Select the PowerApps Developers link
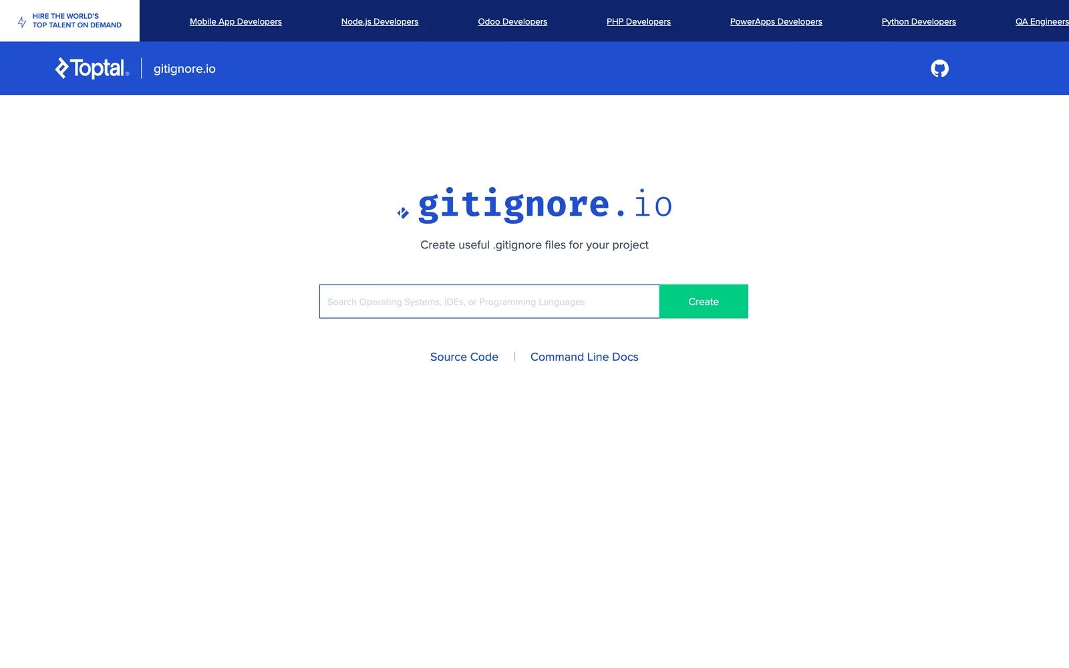Screen dimensions: 1069x668 coord(776,21)
